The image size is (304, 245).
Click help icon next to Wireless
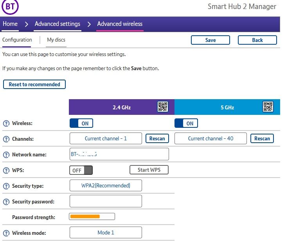[x=6, y=123]
